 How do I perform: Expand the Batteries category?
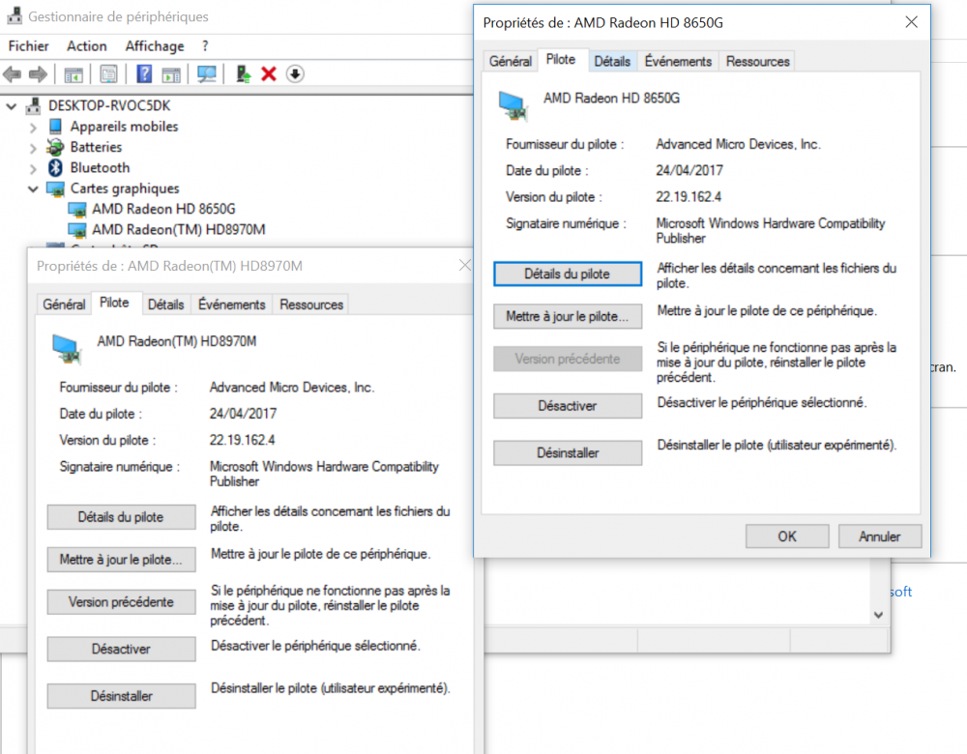(33, 148)
